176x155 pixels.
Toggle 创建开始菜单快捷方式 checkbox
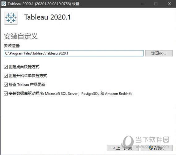[x=6, y=76]
